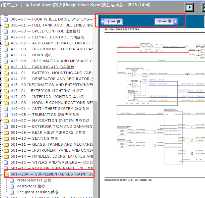Select 501-11 Glass, Frames and Mechanisms entry

51,144
